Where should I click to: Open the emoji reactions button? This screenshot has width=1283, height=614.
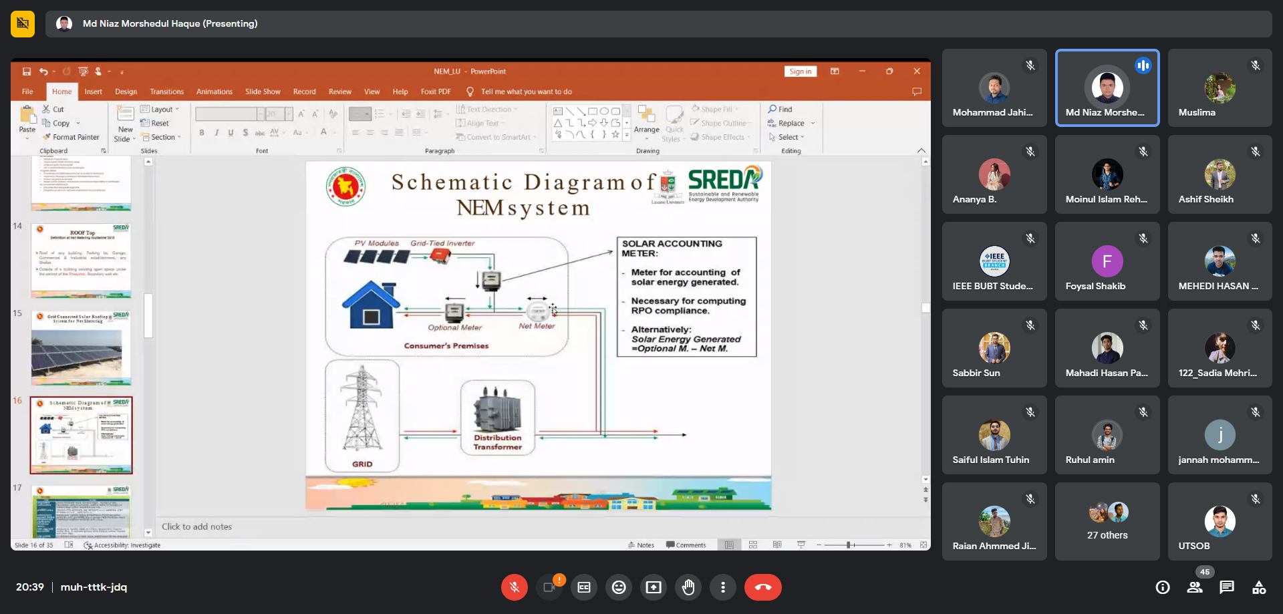pyautogui.click(x=619, y=587)
